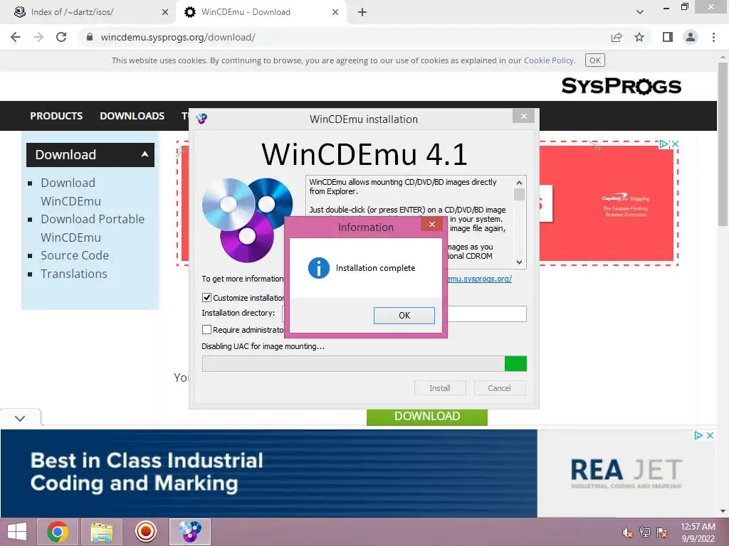
Task: Click the red recorder taskbar icon
Action: coord(145,532)
